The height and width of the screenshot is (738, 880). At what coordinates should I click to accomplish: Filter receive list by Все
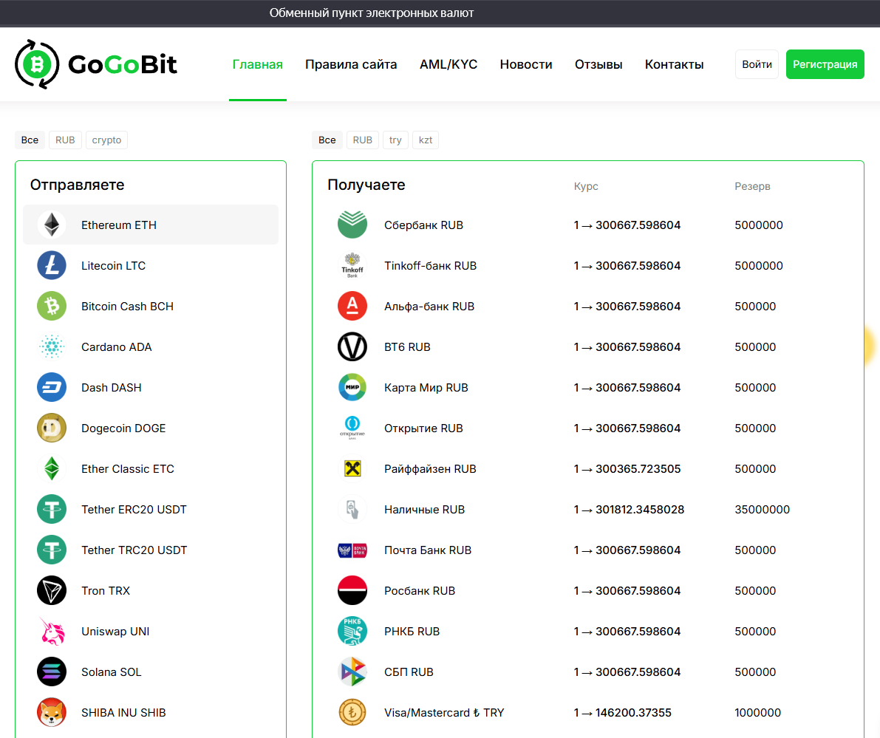327,140
